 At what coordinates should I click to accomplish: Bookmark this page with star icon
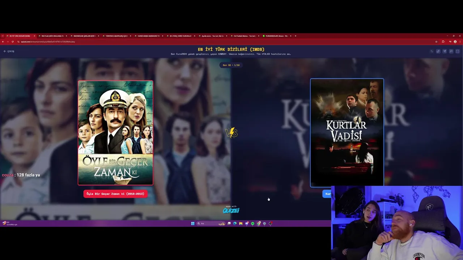click(436, 42)
